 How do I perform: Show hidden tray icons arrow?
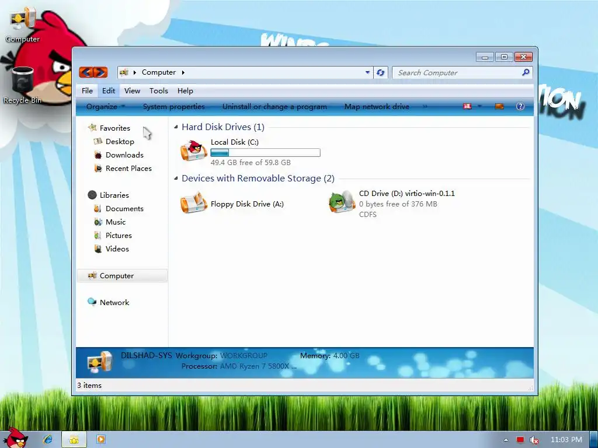pyautogui.click(x=506, y=440)
